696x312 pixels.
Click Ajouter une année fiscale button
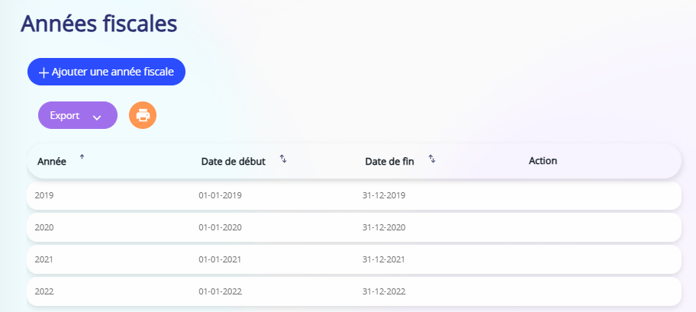107,72
